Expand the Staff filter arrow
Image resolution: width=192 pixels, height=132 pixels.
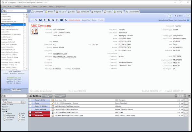[7, 100]
